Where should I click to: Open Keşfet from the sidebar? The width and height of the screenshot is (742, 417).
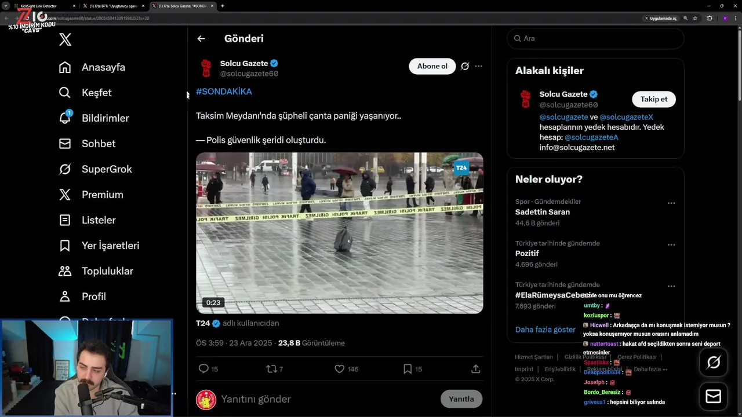coord(85,93)
